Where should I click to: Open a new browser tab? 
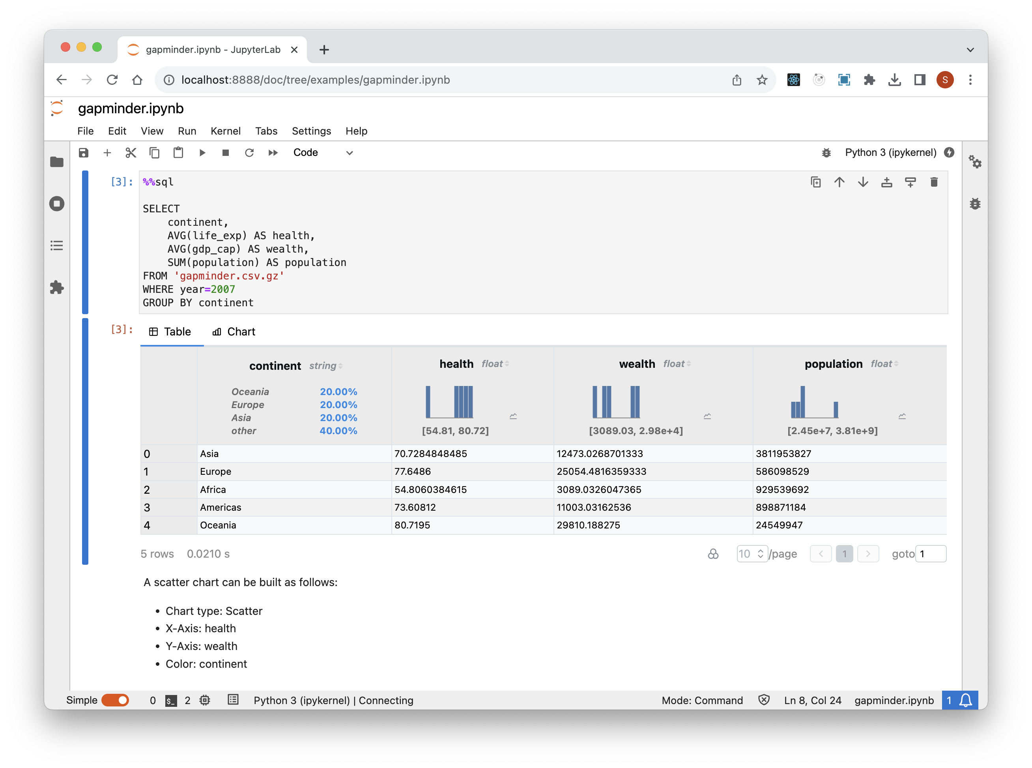point(324,50)
